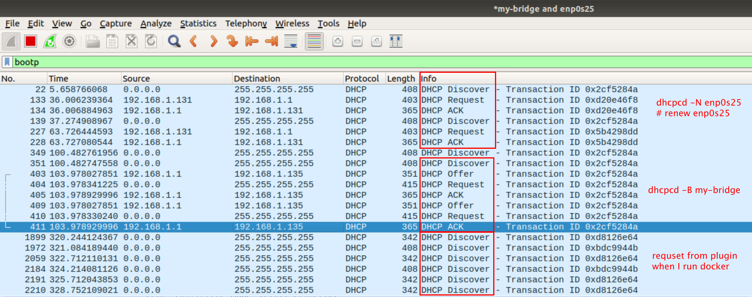
Task: Sort packets by the Protocol column header
Action: tap(365, 79)
